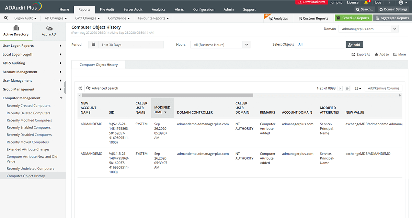The image size is (412, 218).
Task: Click the table search magnifier icon
Action: (x=80, y=88)
